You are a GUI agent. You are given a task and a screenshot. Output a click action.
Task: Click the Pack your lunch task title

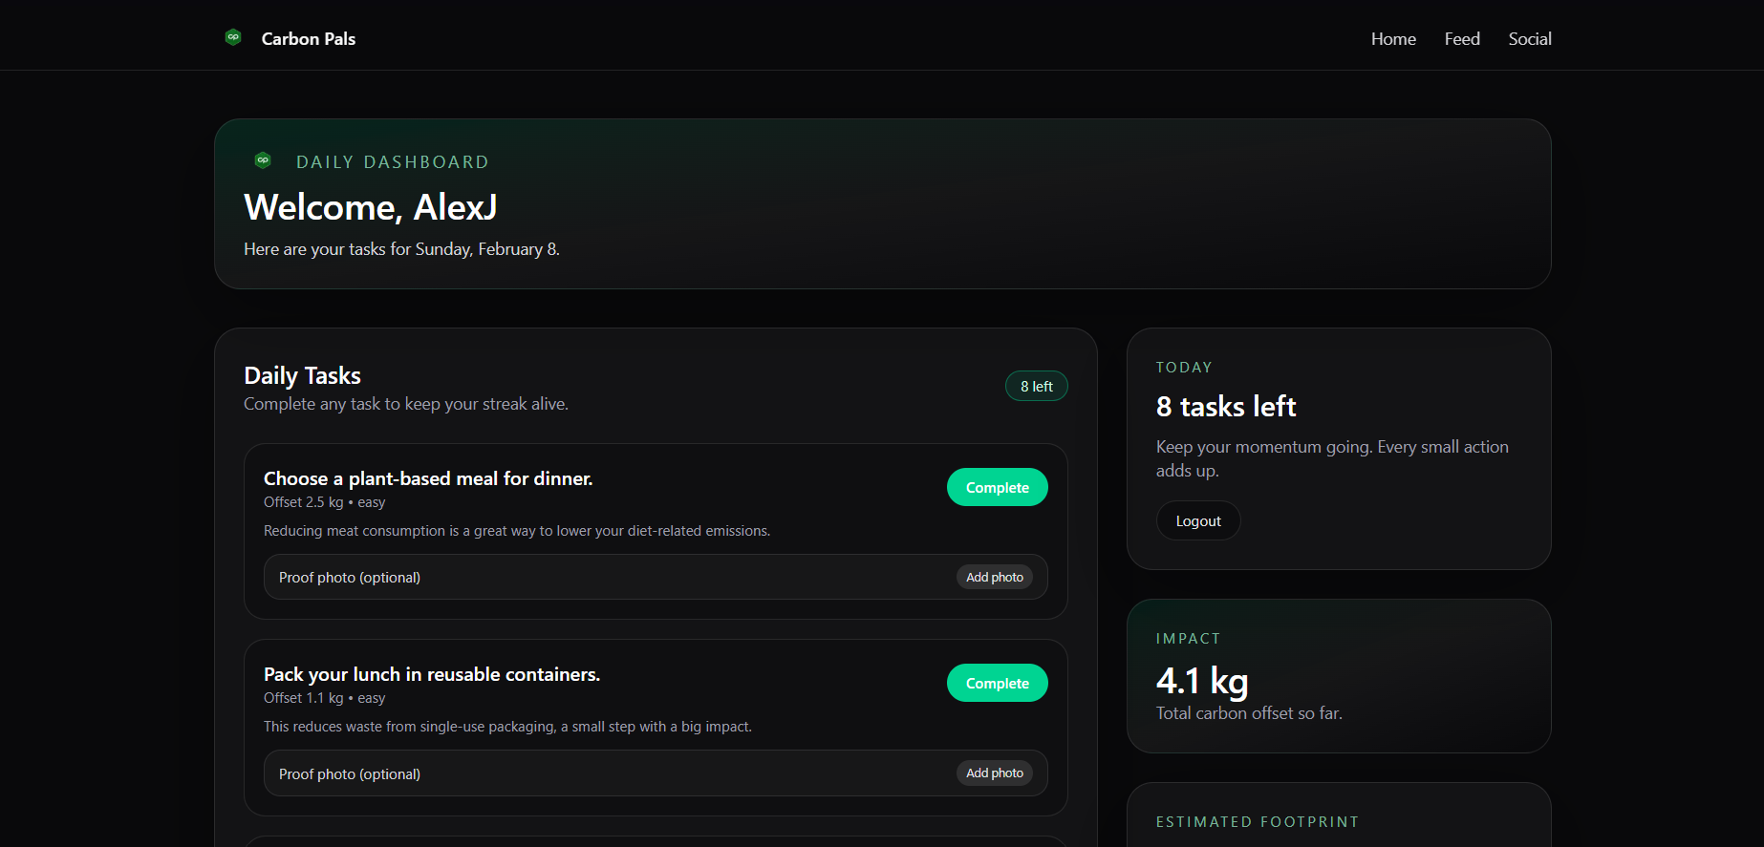click(x=432, y=674)
